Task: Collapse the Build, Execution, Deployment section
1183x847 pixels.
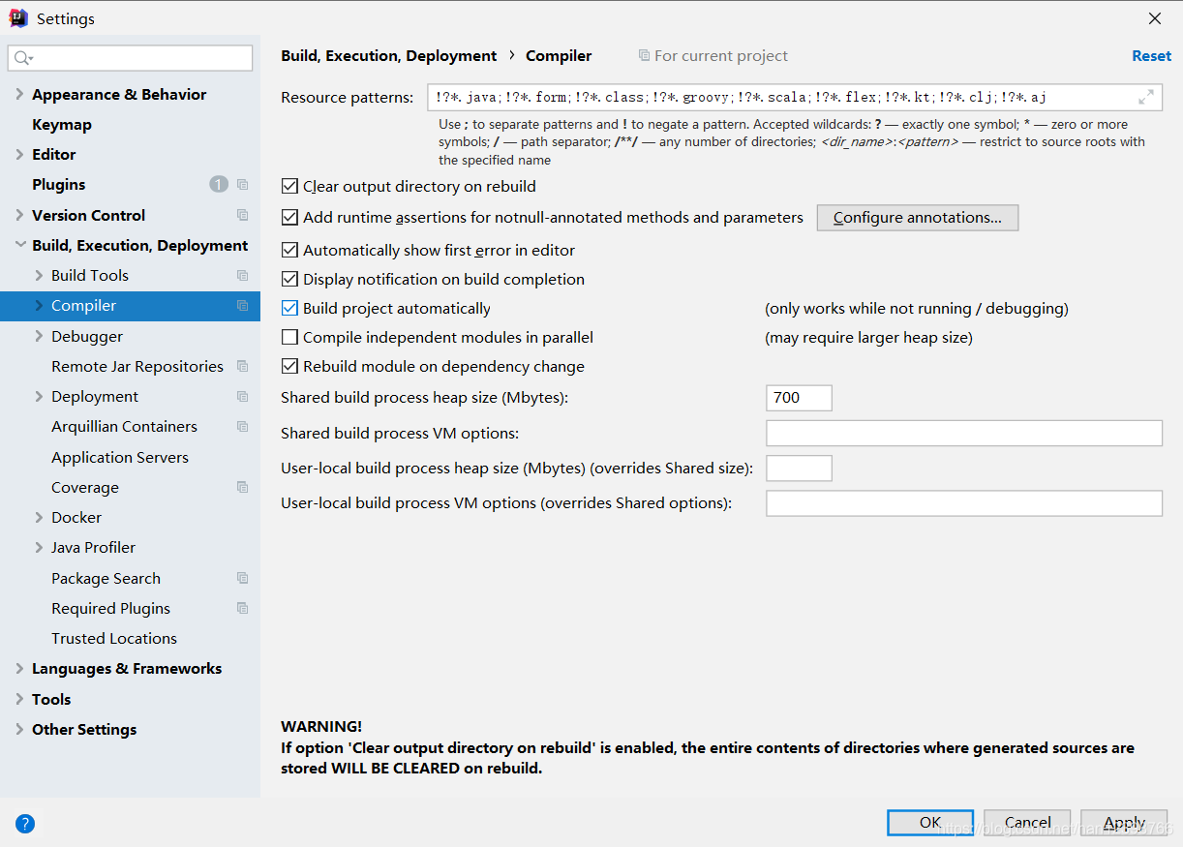Action: coord(21,245)
